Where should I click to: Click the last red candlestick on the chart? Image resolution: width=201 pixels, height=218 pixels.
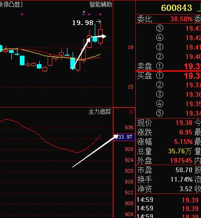(x=100, y=36)
